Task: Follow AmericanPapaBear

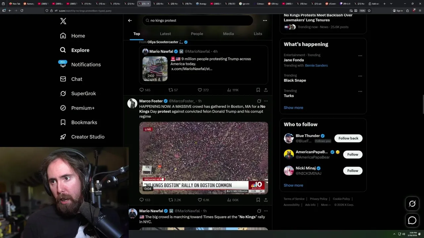Action: coord(352,154)
